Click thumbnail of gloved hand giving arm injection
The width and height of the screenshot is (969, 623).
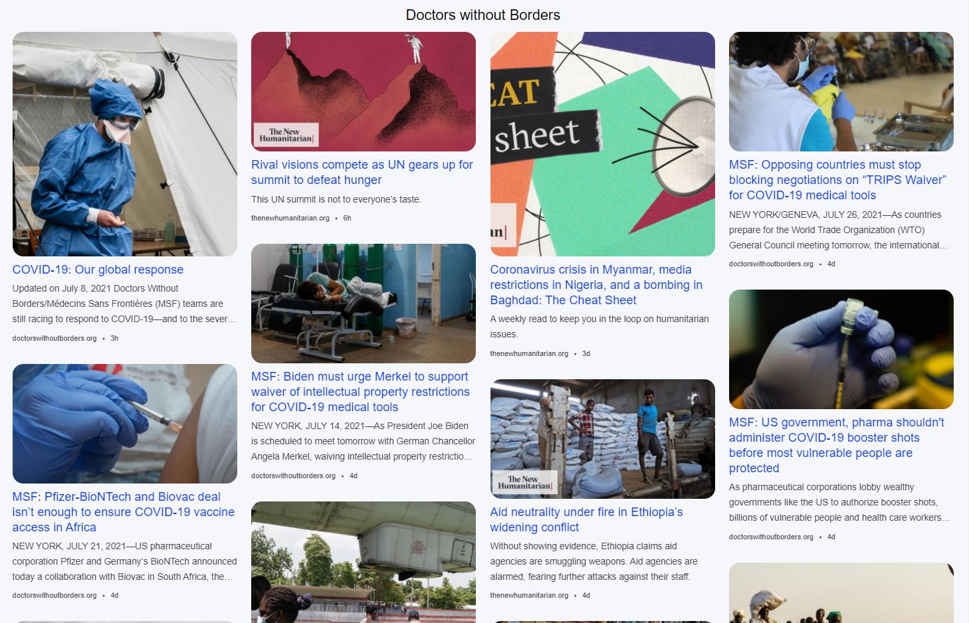tap(125, 424)
